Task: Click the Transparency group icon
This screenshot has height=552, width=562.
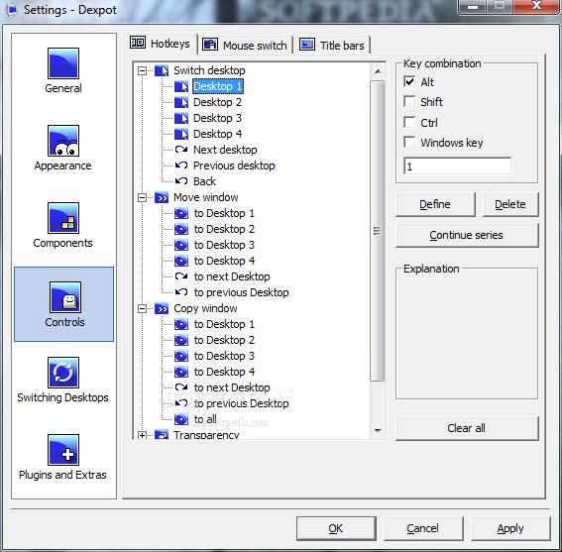Action: point(162,435)
